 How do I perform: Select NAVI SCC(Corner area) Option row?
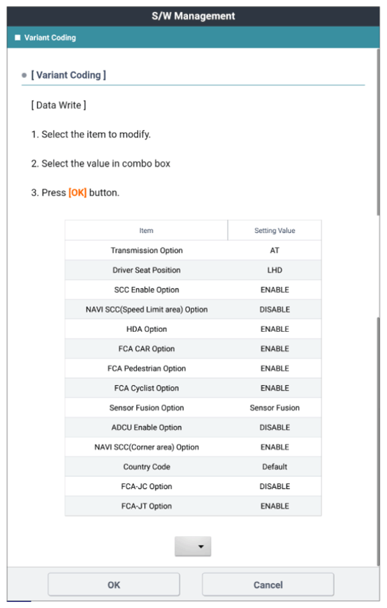click(193, 447)
